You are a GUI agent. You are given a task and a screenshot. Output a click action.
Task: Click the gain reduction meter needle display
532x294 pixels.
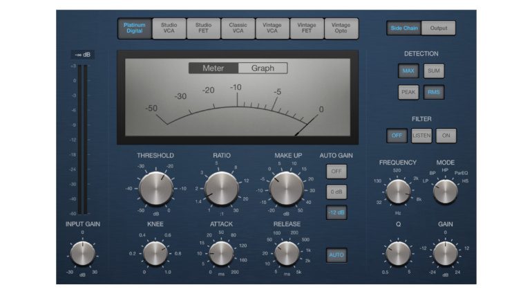click(238, 98)
